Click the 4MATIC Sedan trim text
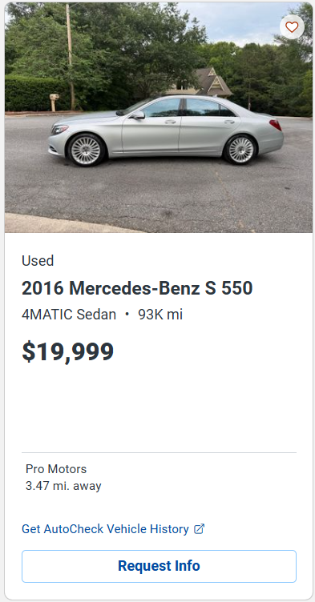315x602 pixels. click(x=69, y=315)
